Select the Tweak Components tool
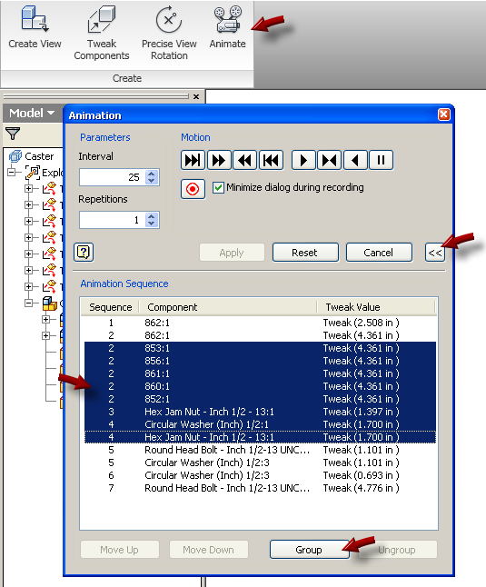Viewport: 486px width, 587px height. click(x=102, y=34)
